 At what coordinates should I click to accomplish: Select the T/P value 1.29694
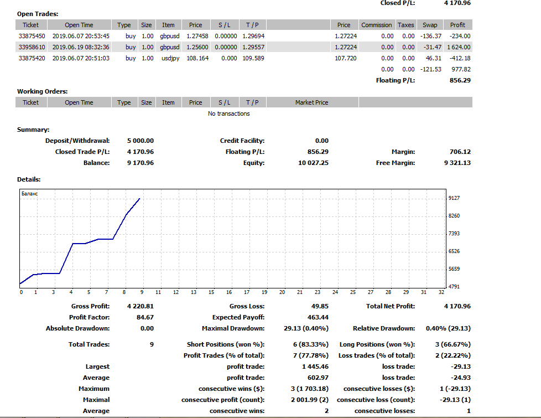tap(253, 36)
